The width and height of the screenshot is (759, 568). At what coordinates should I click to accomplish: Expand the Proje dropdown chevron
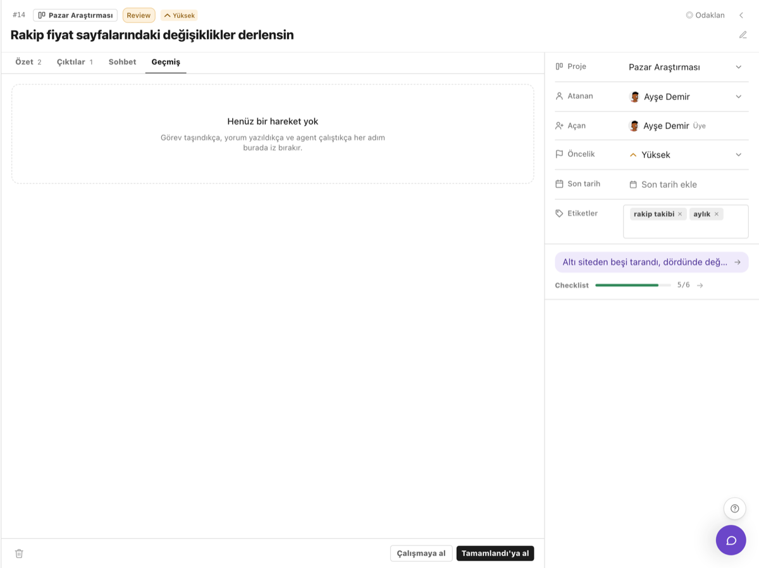pos(738,67)
